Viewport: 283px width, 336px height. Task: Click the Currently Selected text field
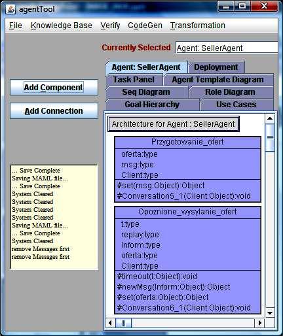tap(227, 48)
